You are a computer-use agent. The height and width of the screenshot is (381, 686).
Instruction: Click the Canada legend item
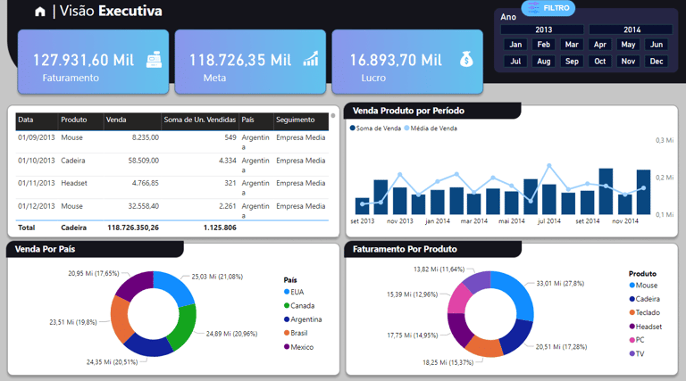[x=299, y=306]
